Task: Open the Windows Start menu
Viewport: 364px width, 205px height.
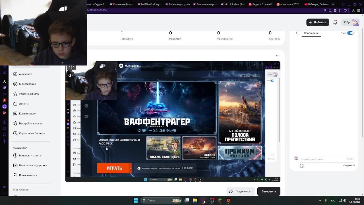Action: (x=136, y=200)
